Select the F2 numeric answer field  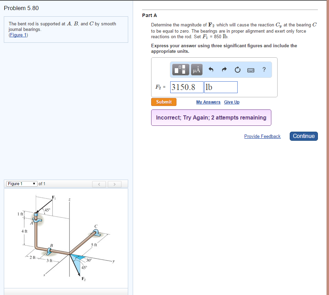(x=187, y=87)
